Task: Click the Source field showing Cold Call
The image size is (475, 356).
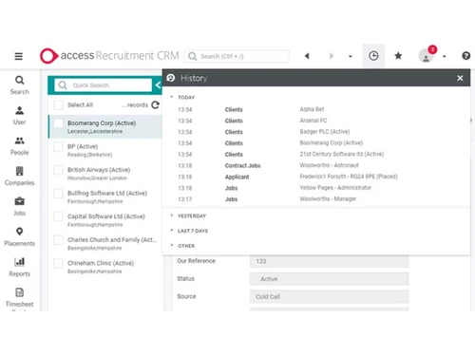Action: (329, 297)
